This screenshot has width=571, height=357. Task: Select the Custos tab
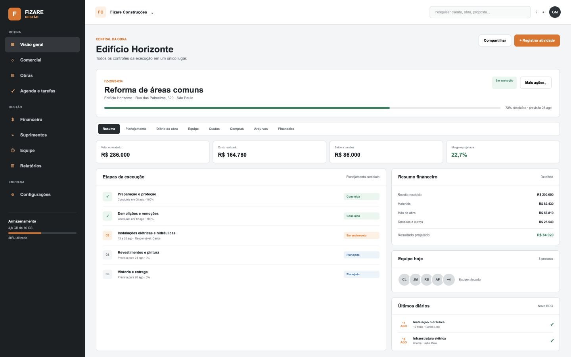click(214, 129)
